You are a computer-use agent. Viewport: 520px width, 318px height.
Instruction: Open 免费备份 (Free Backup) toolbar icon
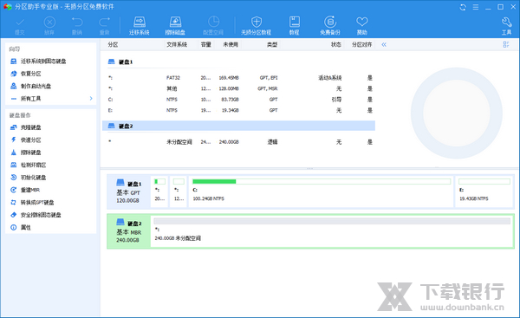(330, 25)
